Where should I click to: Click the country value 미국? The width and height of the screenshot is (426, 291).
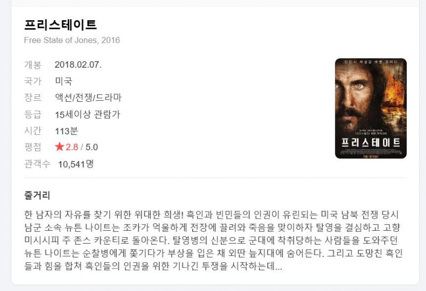pos(64,81)
